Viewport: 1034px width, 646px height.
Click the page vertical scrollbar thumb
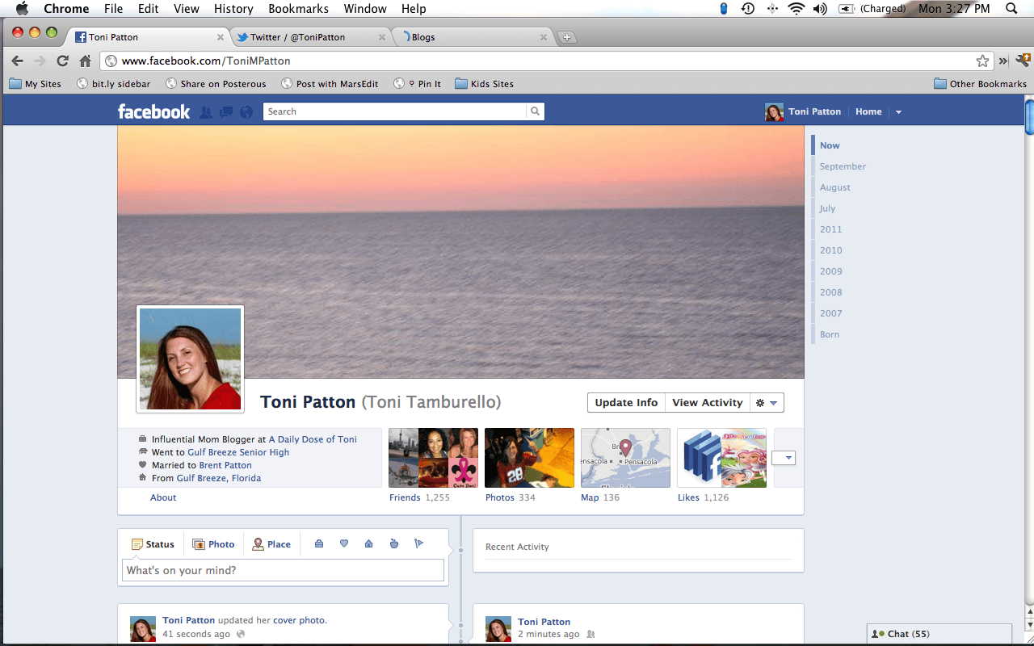(1029, 115)
